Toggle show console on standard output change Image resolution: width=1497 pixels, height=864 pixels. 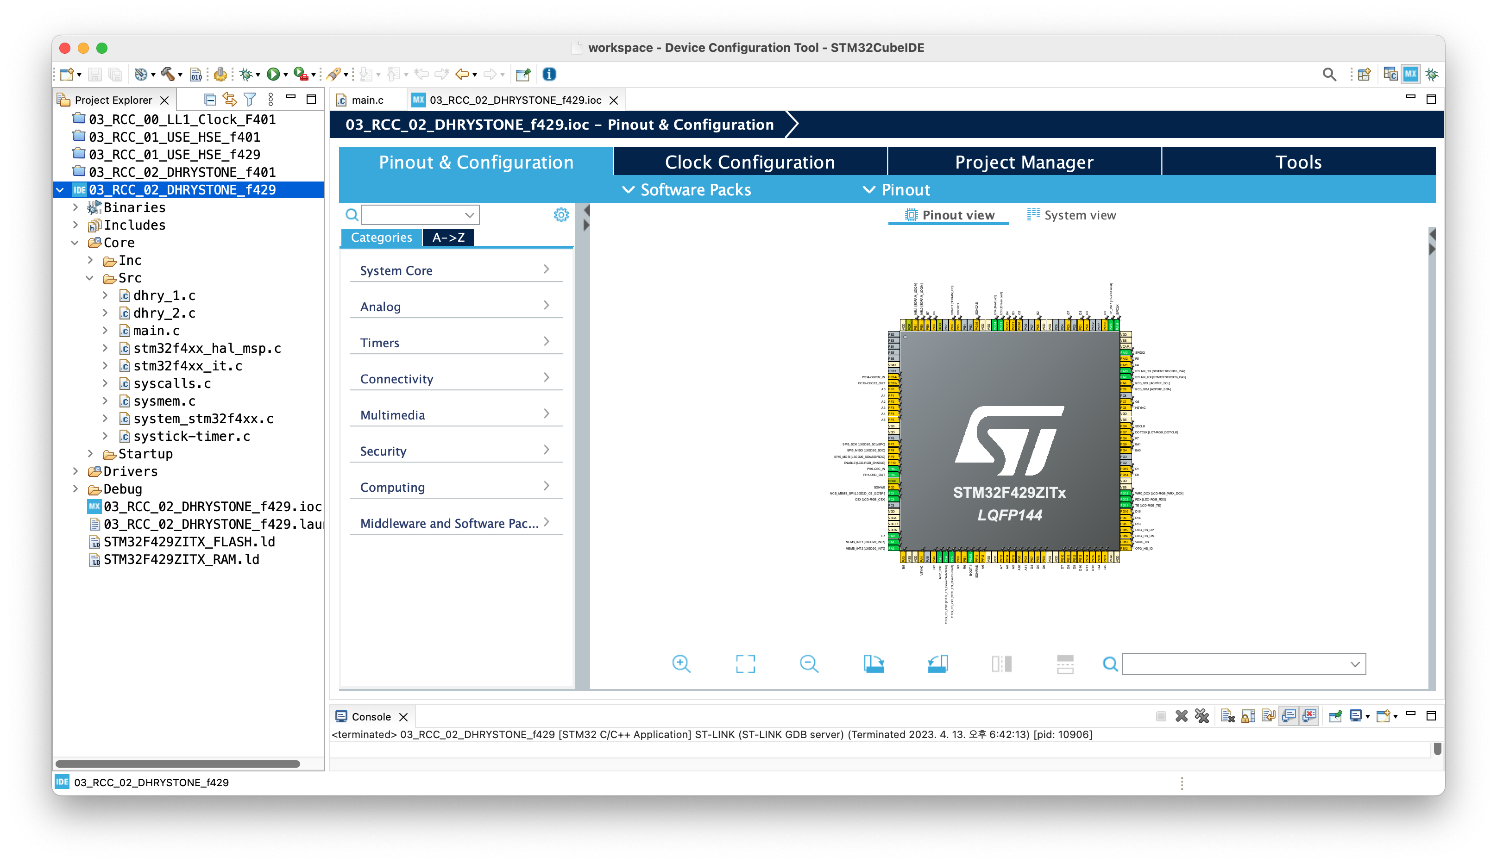click(x=1289, y=716)
